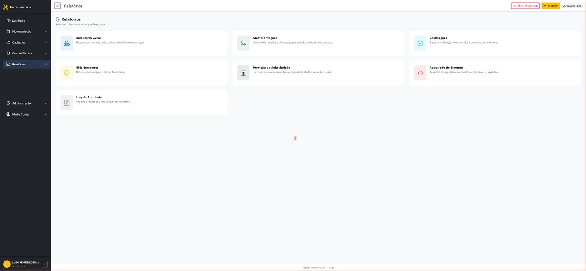
Task: Select the Reposição de Estoque refresh icon
Action: coord(420,73)
